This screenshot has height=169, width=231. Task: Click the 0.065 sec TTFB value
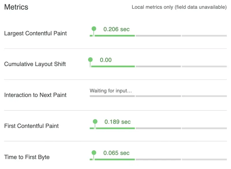pyautogui.click(x=116, y=153)
